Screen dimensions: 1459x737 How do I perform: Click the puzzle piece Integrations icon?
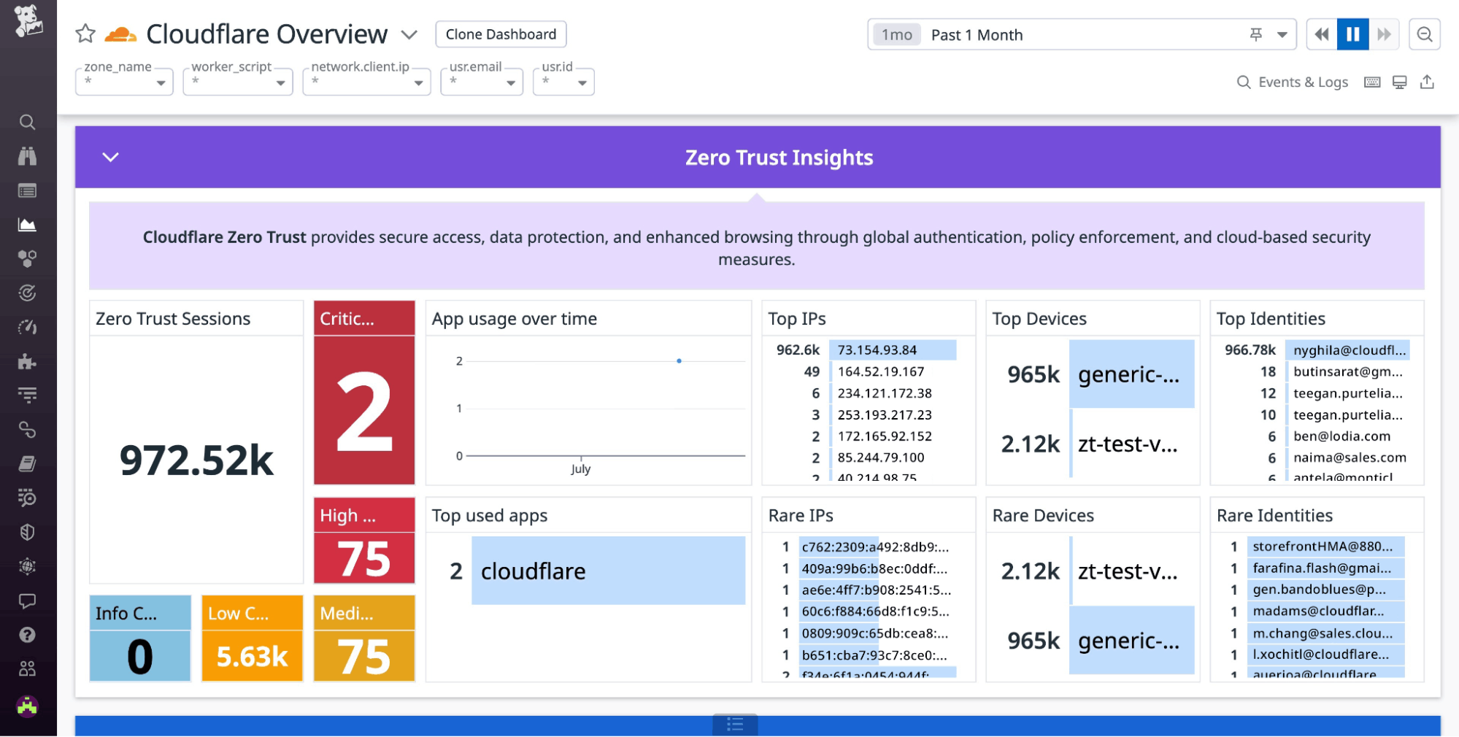tap(27, 362)
